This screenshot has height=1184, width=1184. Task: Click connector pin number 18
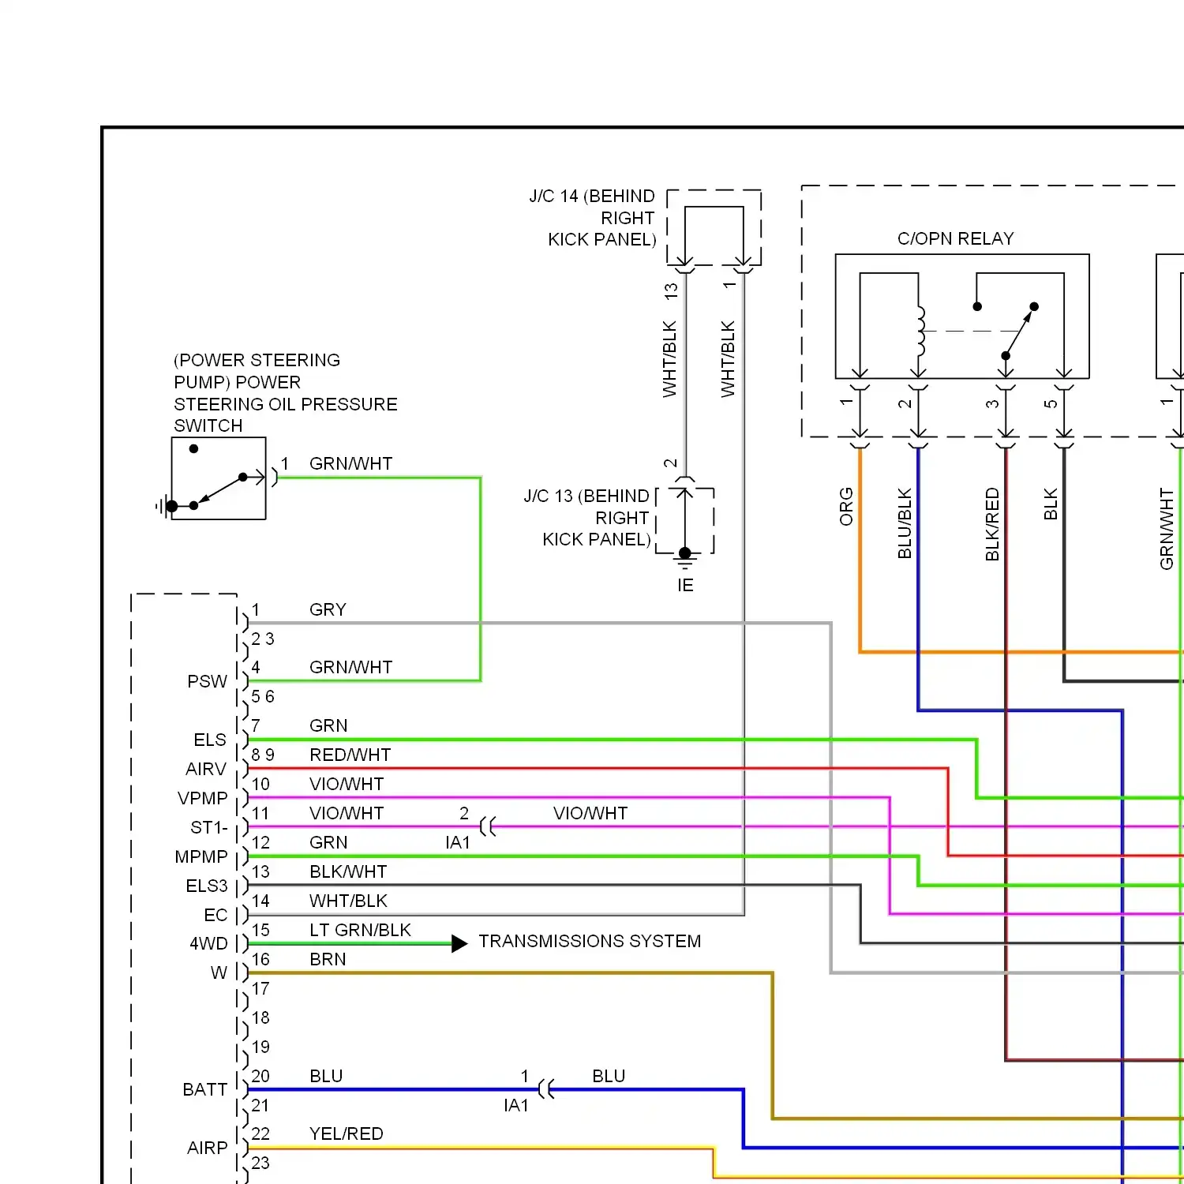[260, 1017]
